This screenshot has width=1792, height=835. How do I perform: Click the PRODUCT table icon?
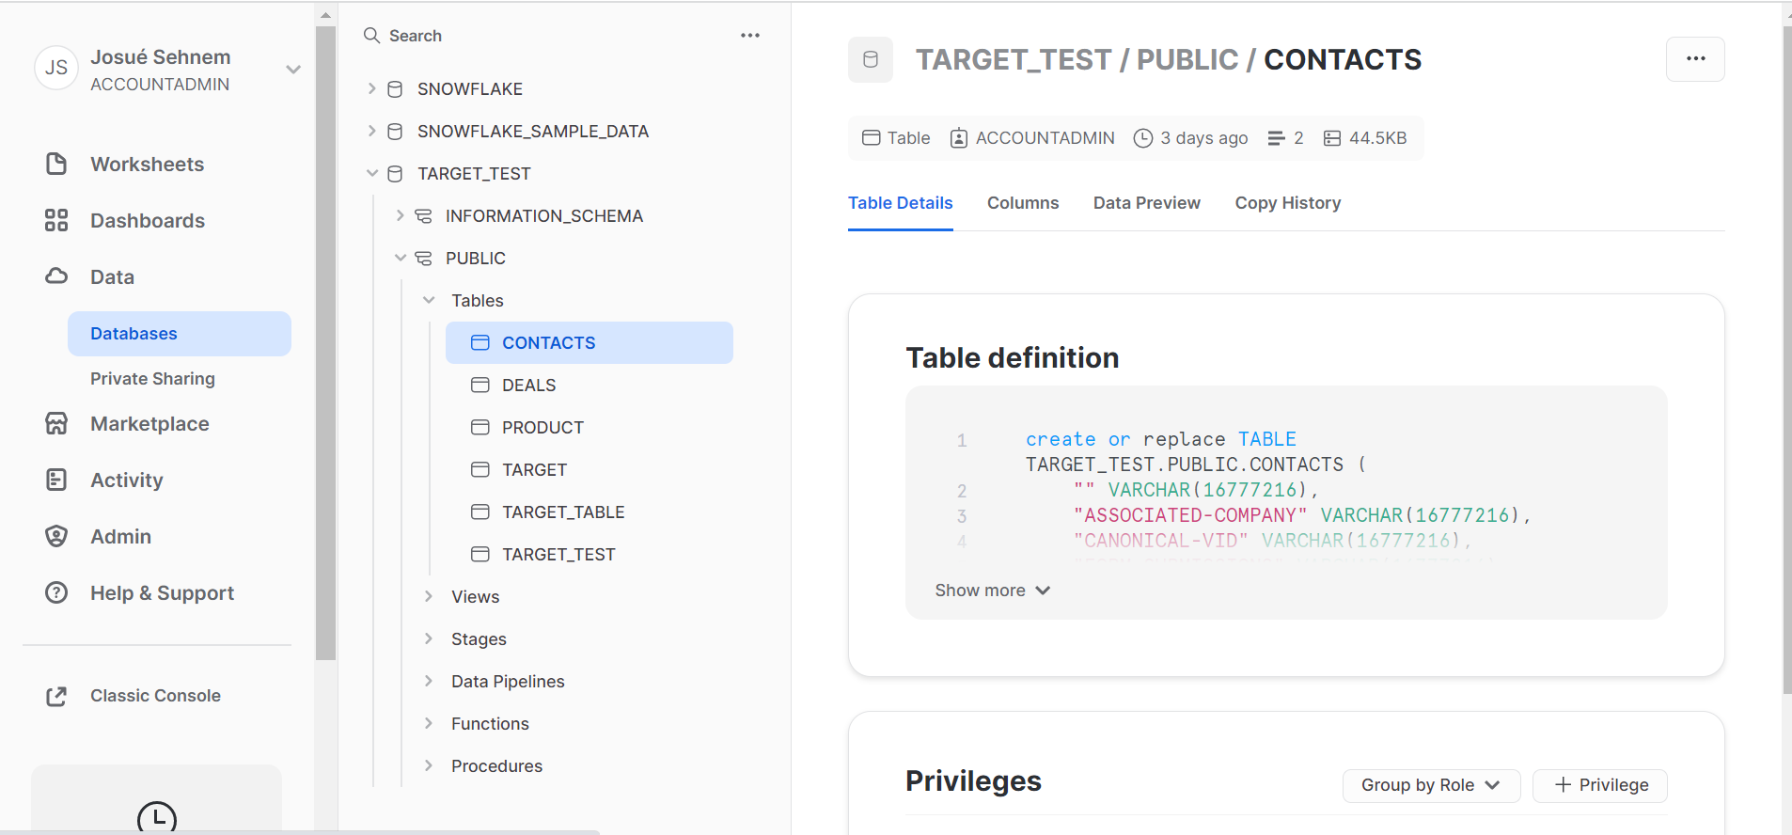(480, 428)
